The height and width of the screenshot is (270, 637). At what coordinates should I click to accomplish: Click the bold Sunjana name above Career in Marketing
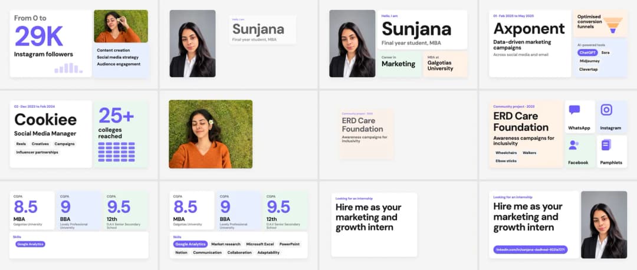(x=416, y=29)
